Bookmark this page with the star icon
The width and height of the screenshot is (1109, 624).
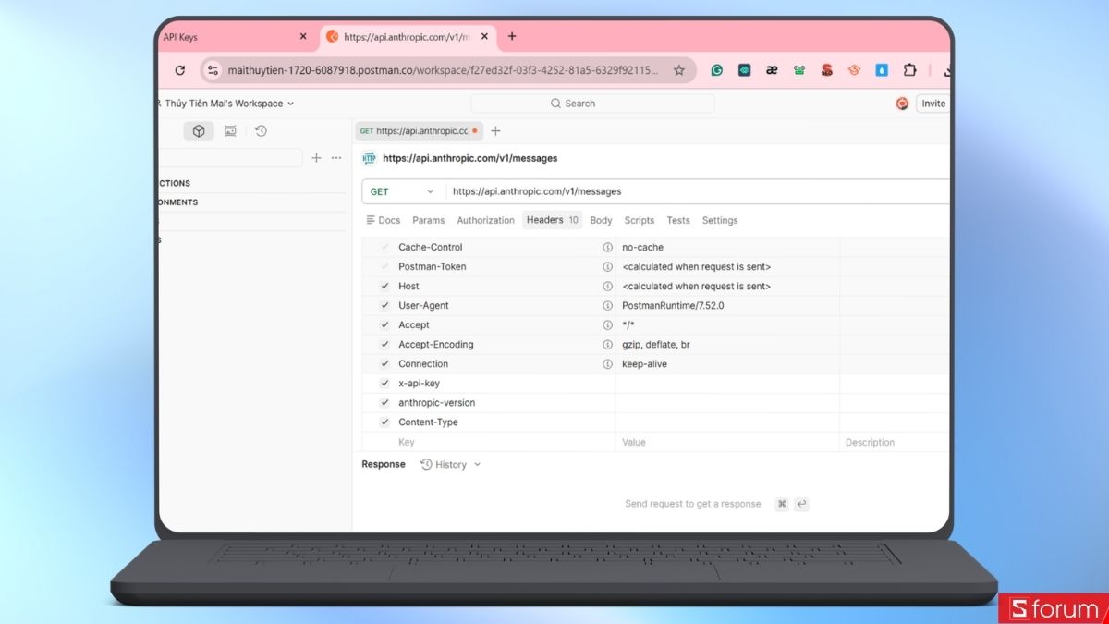point(679,70)
